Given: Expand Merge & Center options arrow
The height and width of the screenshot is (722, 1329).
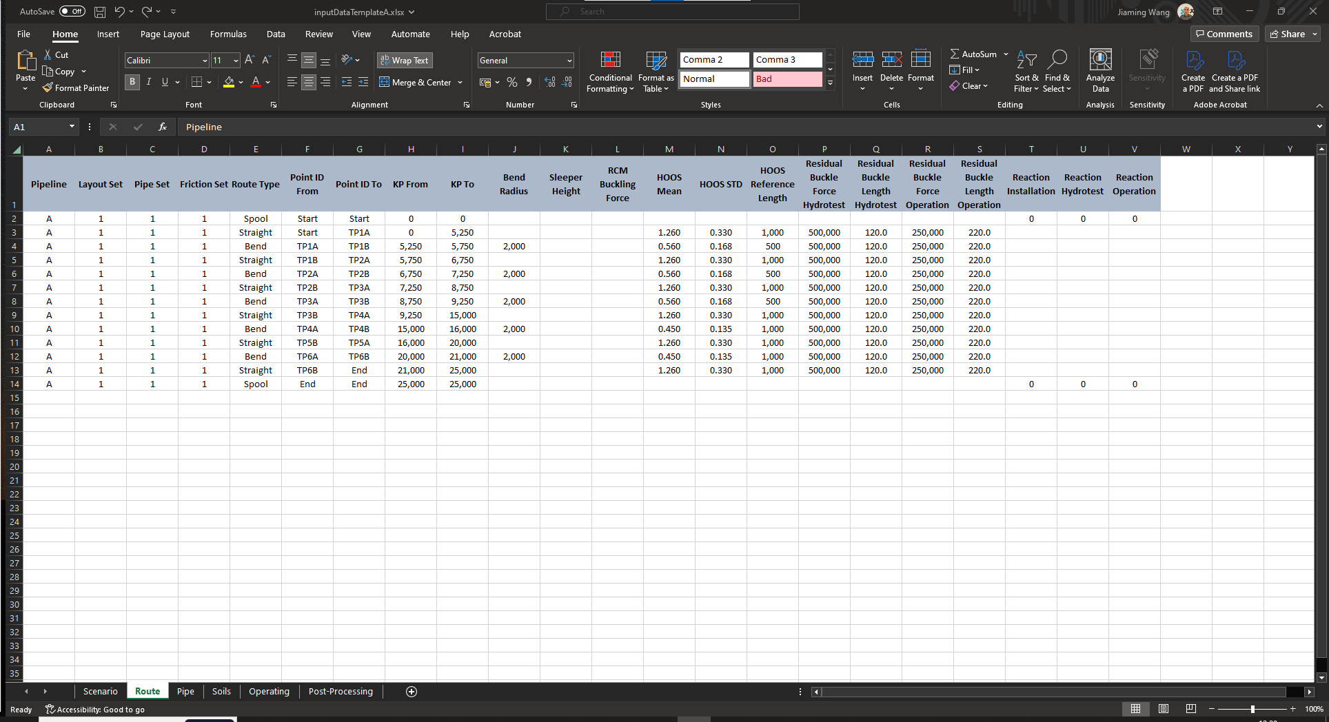Looking at the screenshot, I should pyautogui.click(x=460, y=82).
